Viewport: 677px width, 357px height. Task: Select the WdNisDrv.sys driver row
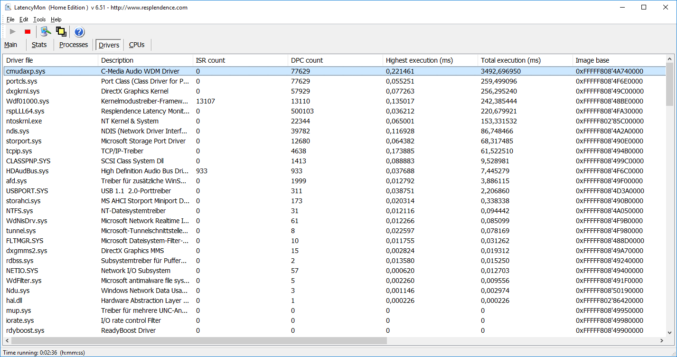coord(334,221)
